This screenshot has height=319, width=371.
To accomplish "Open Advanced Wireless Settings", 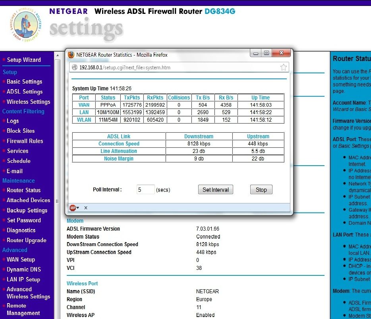I will (28, 293).
